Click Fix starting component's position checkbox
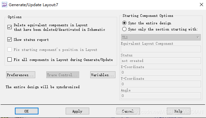Image resolution: width=206 pixels, height=118 pixels. (x=9, y=50)
